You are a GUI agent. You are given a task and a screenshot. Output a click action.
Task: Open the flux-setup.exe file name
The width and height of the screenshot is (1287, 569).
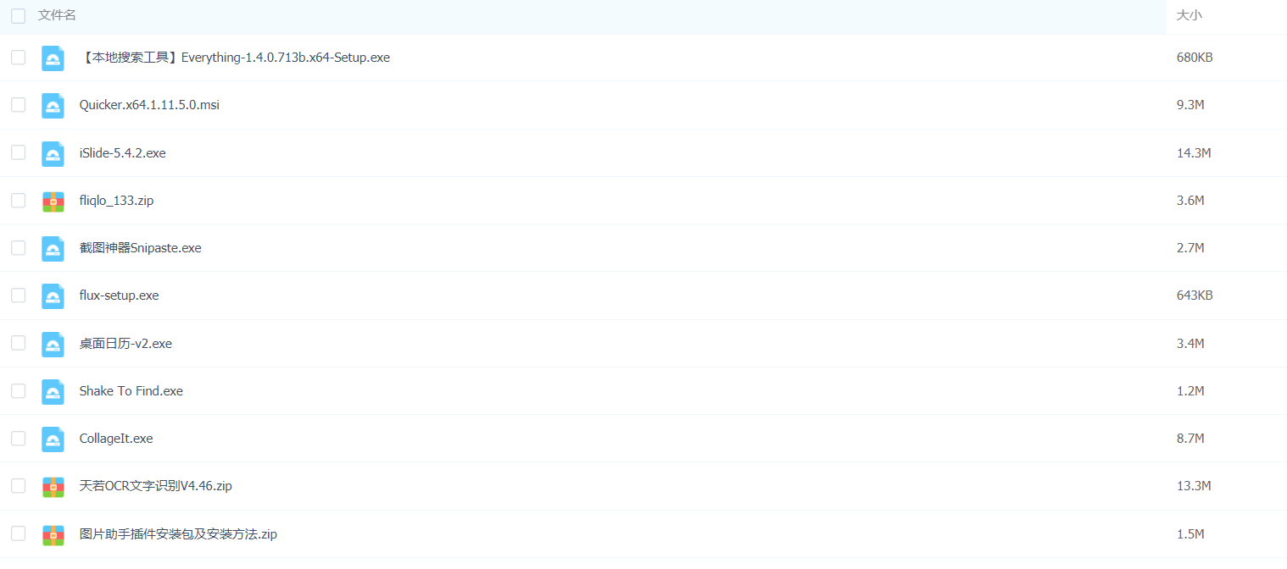119,296
